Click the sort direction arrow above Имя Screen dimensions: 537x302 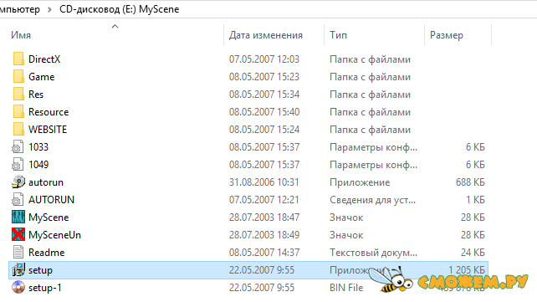115,27
